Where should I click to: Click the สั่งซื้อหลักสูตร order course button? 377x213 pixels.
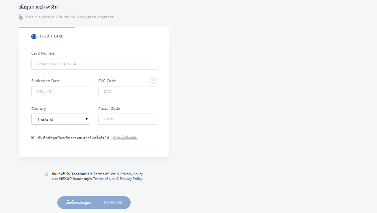78,203
